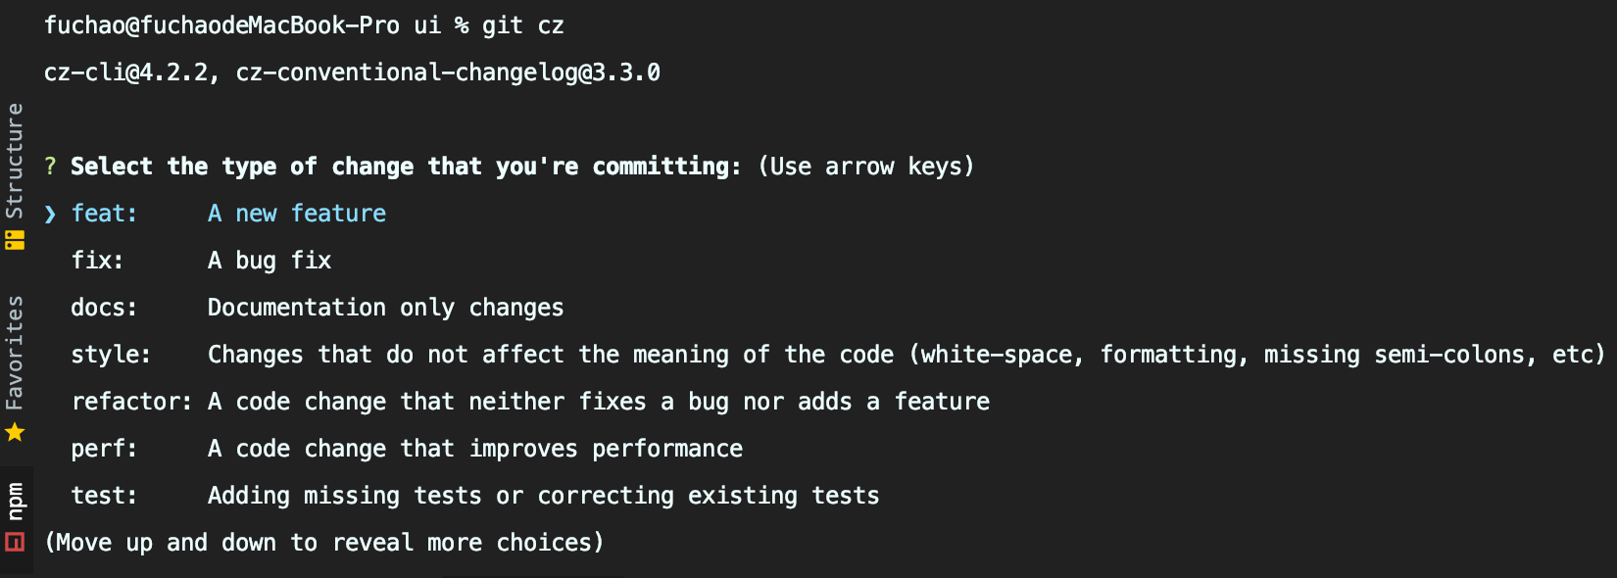Click the "Move up and down" hint line
The image size is (1617, 578).
coord(324,543)
